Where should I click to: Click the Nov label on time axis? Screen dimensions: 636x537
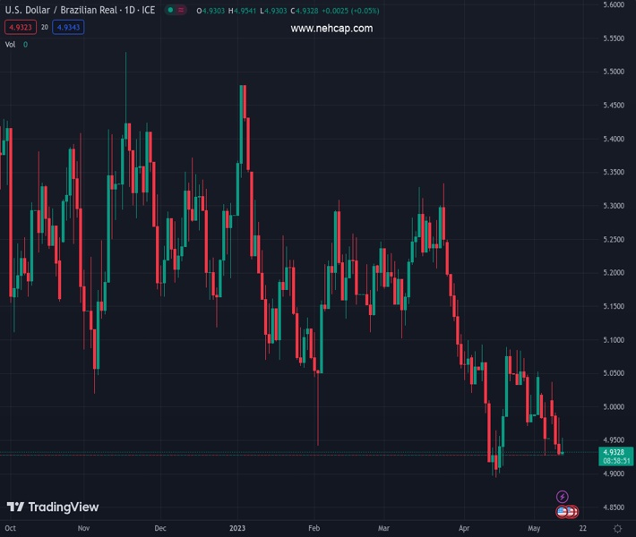point(83,528)
